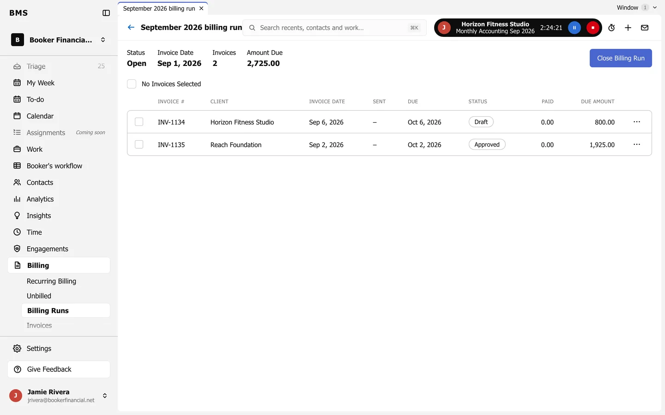The width and height of the screenshot is (665, 415).
Task: Open Engagements page
Action: pos(59,249)
